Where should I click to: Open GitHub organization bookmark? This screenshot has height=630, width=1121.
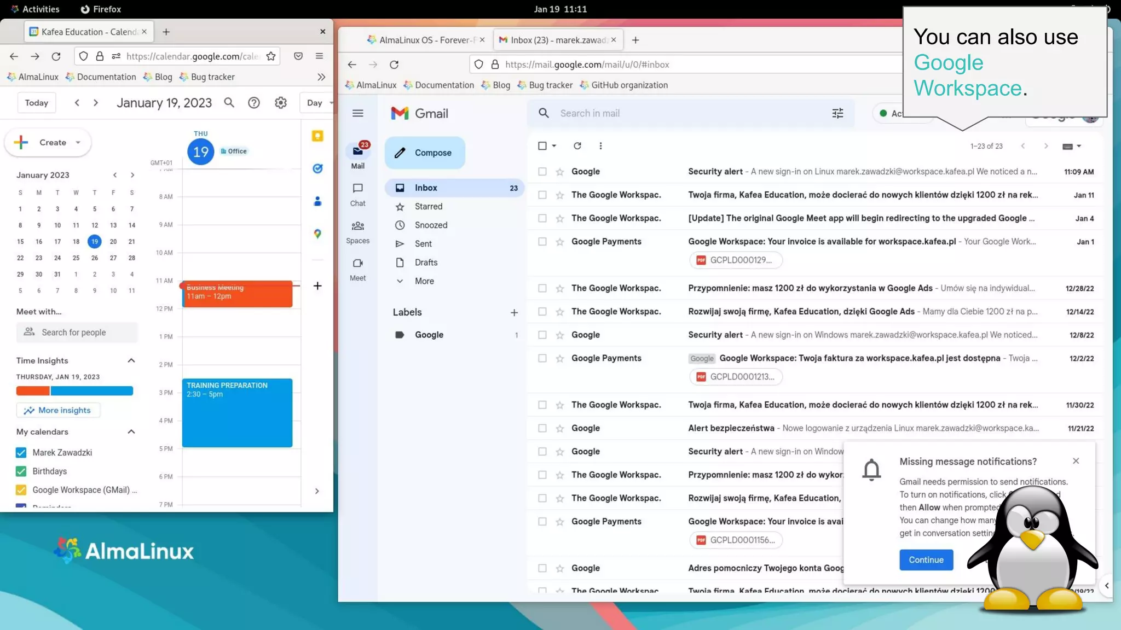pos(624,85)
